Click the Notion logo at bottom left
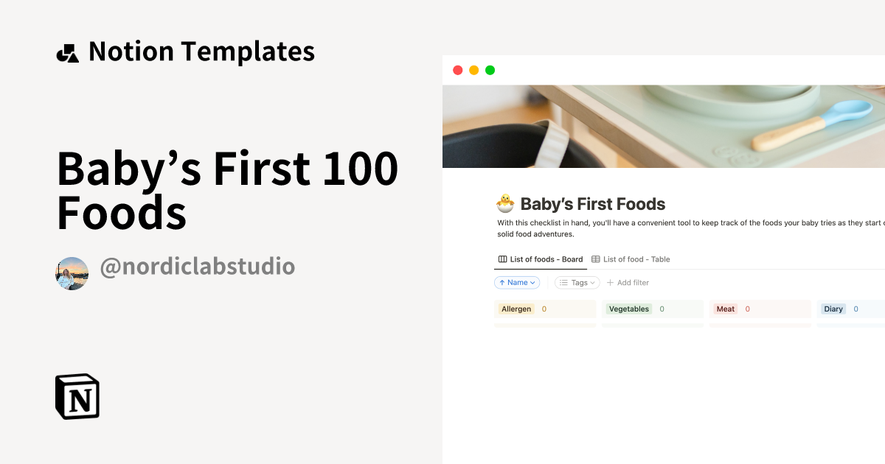885x464 pixels. [x=77, y=396]
